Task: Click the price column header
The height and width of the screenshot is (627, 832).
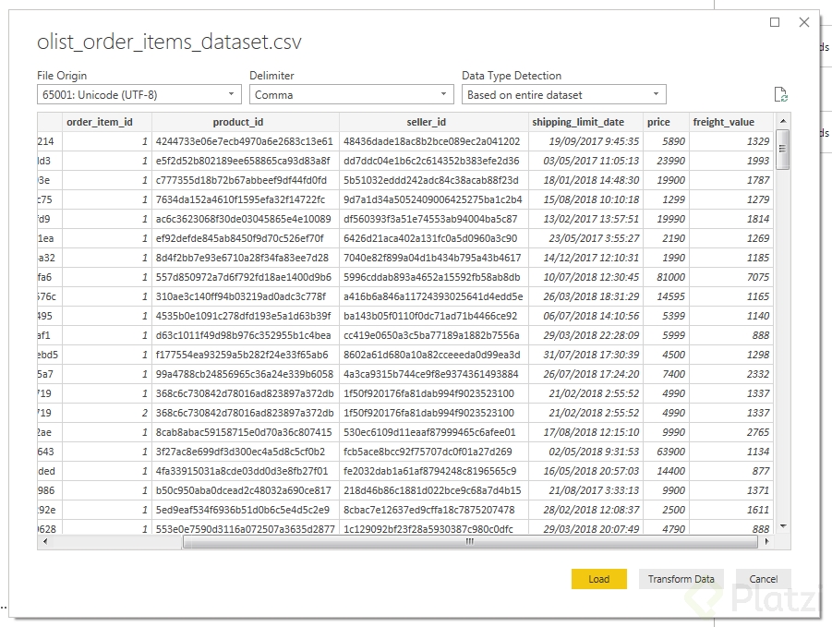Action: coord(658,122)
